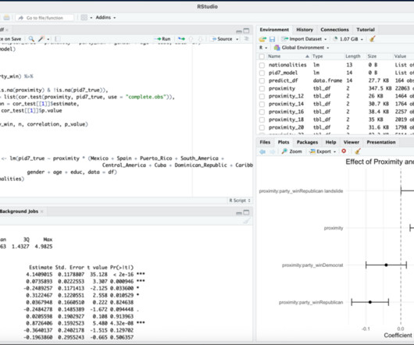Open the Help tab
This screenshot has width=414, height=345.
coord(330,142)
